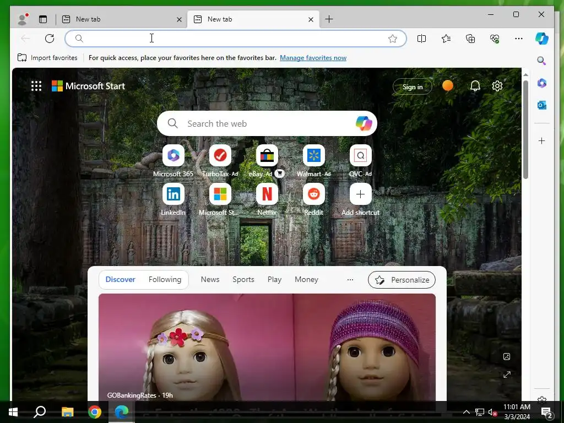Screen dimensions: 564x423
Task: Open notifications bell on Microsoft Start
Action: 475,86
